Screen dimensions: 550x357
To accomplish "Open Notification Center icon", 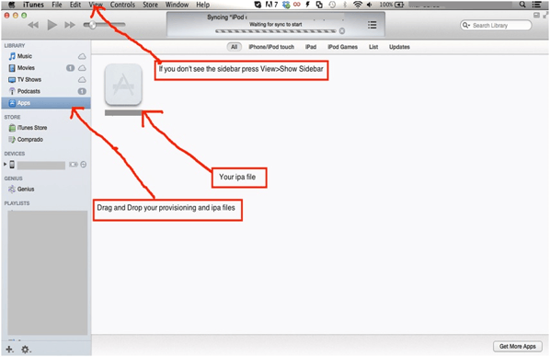I will pyautogui.click(x=536, y=5).
